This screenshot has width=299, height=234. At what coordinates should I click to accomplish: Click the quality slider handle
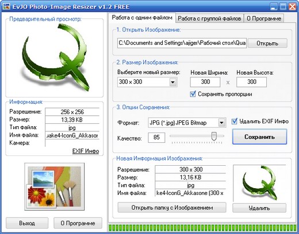[x=214, y=136]
